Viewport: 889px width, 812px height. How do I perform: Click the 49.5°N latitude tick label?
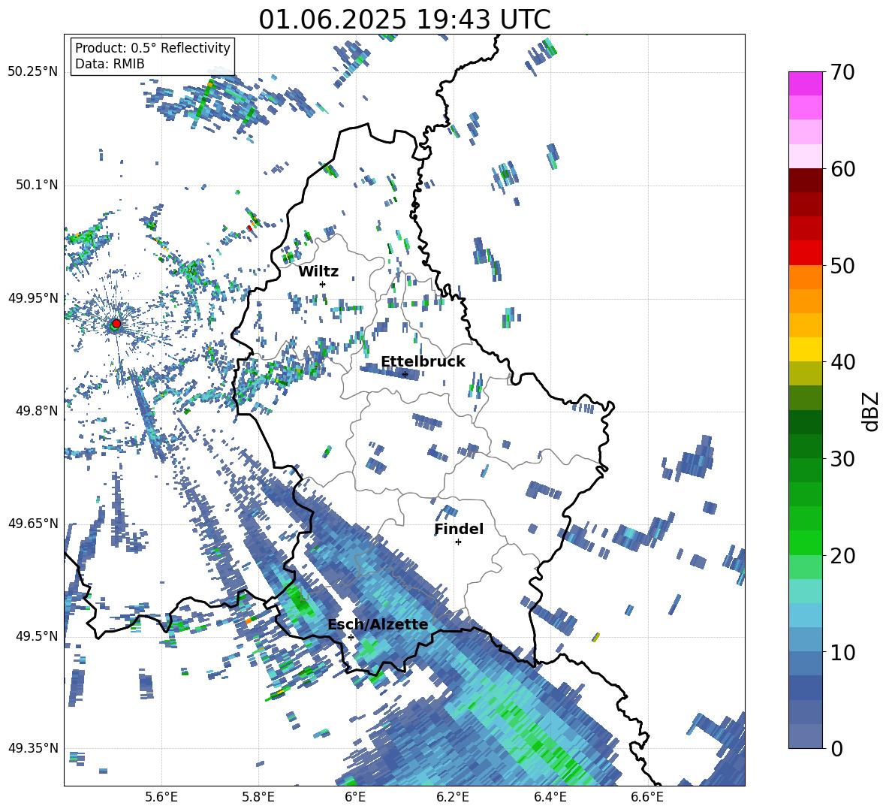[36, 636]
